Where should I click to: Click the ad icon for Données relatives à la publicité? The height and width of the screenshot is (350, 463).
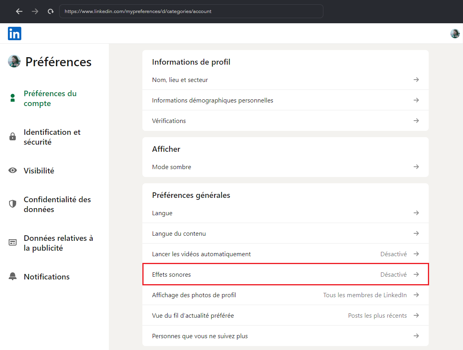(13, 243)
